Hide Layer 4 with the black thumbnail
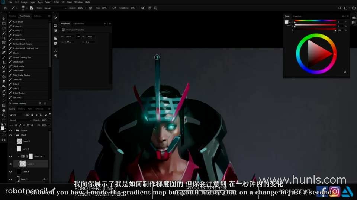The width and height of the screenshot is (357, 200). (x=10, y=171)
